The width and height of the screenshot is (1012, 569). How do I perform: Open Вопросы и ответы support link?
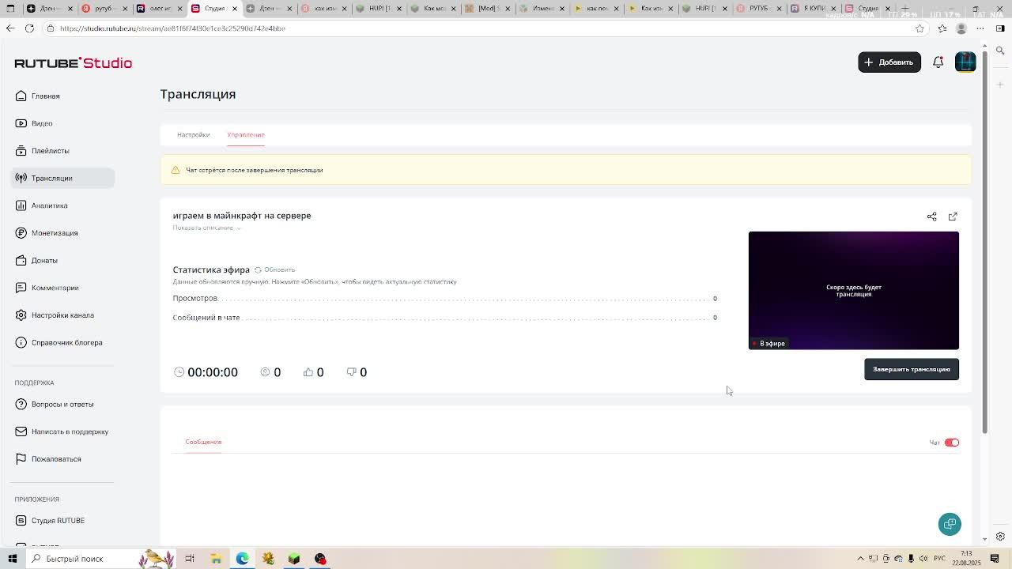click(62, 404)
